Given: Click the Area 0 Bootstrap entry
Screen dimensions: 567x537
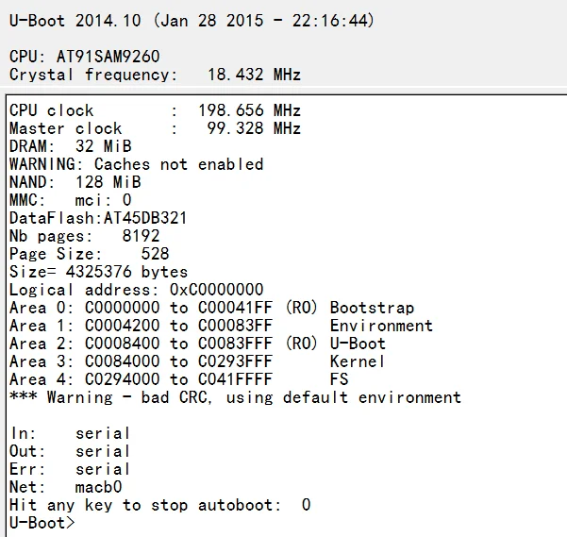Looking at the screenshot, I should pos(211,308).
